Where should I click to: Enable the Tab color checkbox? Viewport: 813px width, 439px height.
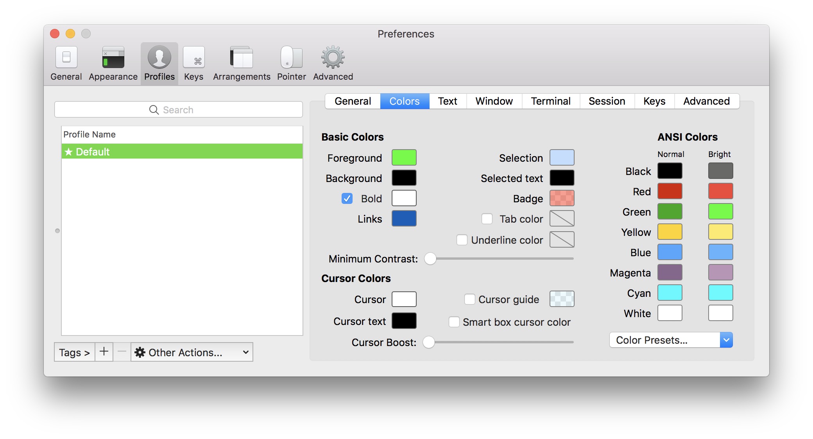487,219
